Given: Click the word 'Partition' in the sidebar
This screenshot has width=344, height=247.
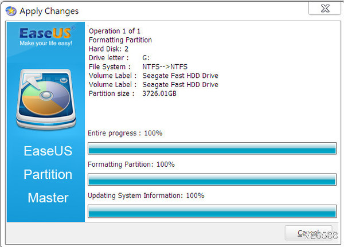Looking at the screenshot, I should tap(48, 174).
